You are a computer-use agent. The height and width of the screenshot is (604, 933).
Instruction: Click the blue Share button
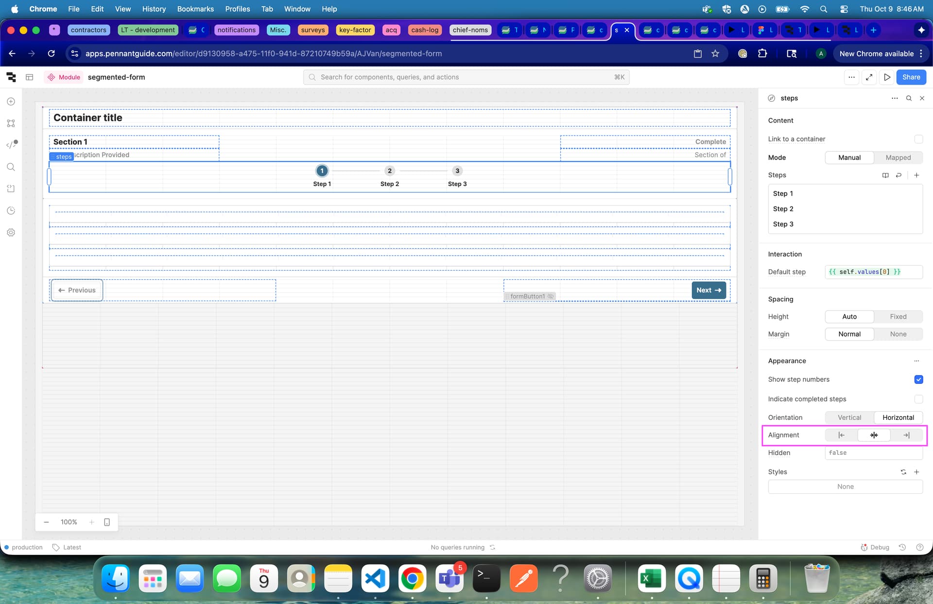point(911,77)
